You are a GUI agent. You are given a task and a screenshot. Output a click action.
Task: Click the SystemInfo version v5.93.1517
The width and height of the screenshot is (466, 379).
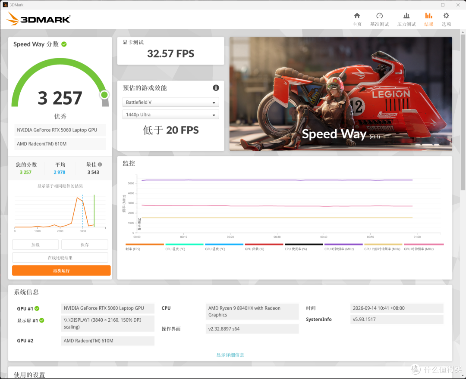(x=397, y=320)
